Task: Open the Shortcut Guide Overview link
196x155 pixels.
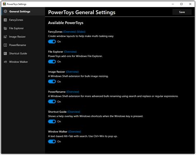Action: pyautogui.click(x=74, y=112)
